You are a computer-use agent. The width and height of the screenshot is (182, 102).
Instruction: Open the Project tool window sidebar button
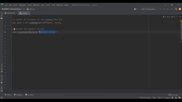pyautogui.click(x=2, y=15)
